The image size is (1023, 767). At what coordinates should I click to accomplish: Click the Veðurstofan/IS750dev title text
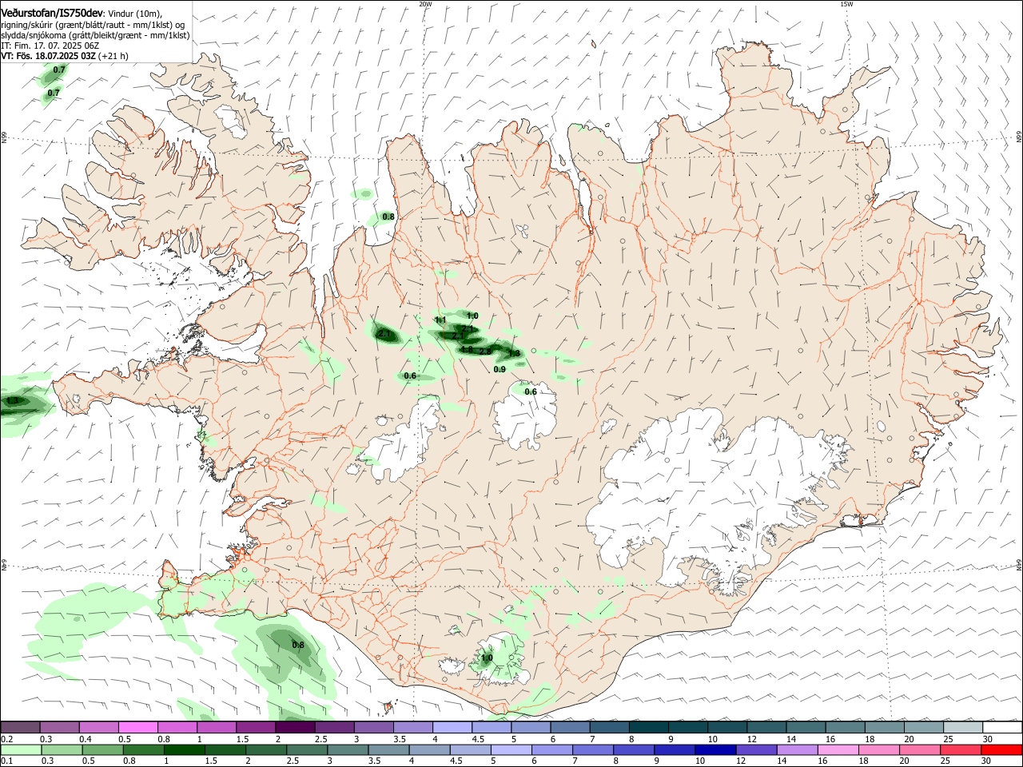click(52, 14)
